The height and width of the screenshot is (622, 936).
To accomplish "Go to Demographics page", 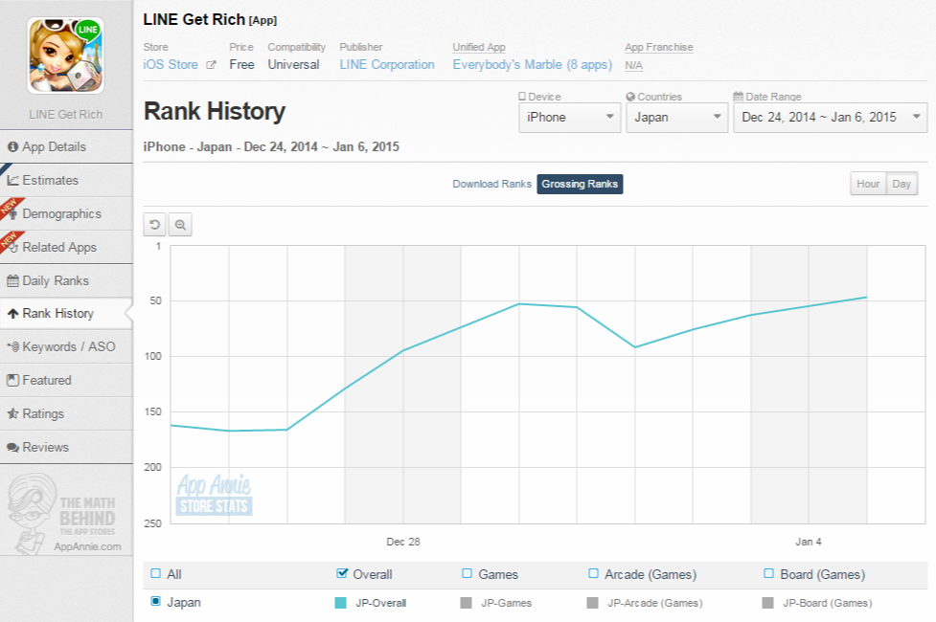I will pos(66,213).
